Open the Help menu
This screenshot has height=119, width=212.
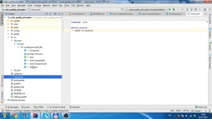point(88,6)
